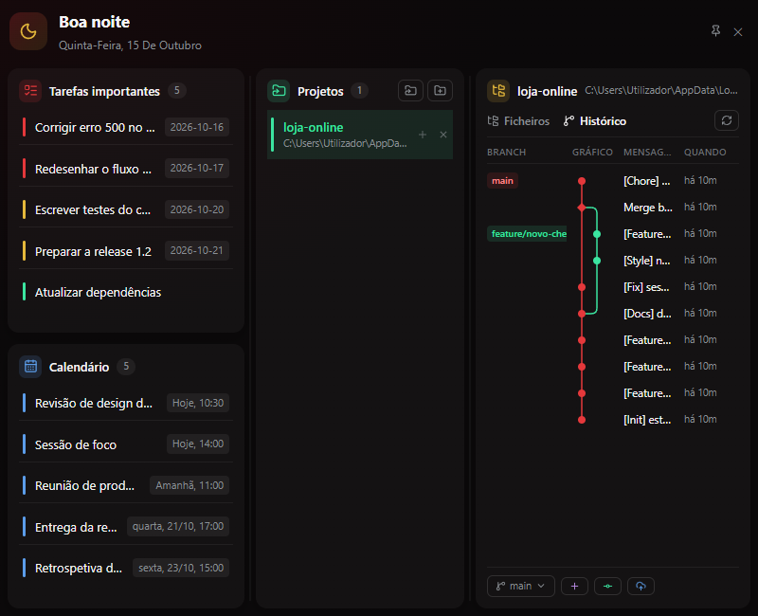Viewport: 758px width, 616px height.
Task: Switch to the Histórico tab
Action: pyautogui.click(x=595, y=121)
